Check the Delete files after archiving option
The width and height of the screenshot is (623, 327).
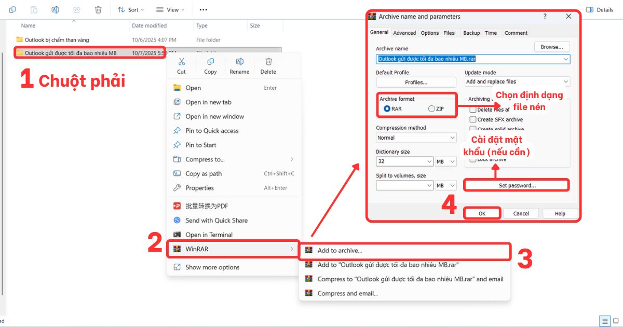coord(473,109)
